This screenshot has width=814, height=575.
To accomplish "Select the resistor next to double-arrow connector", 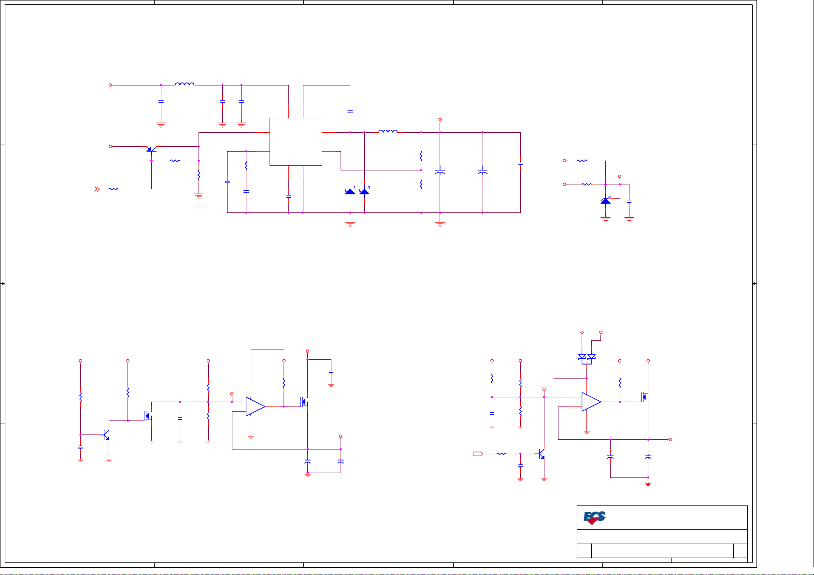I will pyautogui.click(x=114, y=189).
